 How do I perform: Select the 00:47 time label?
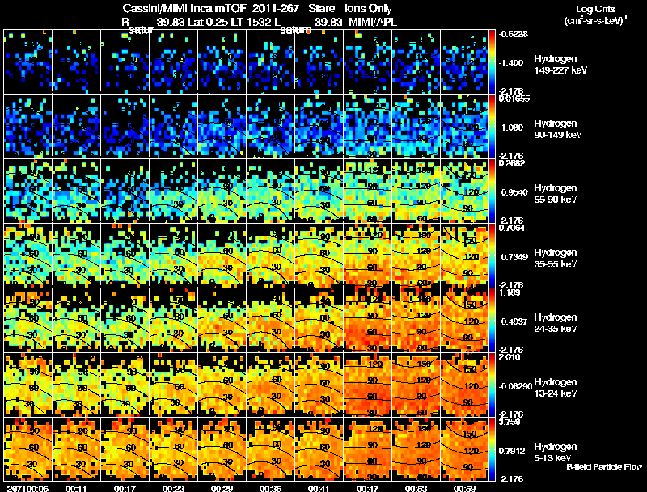pos(369,488)
